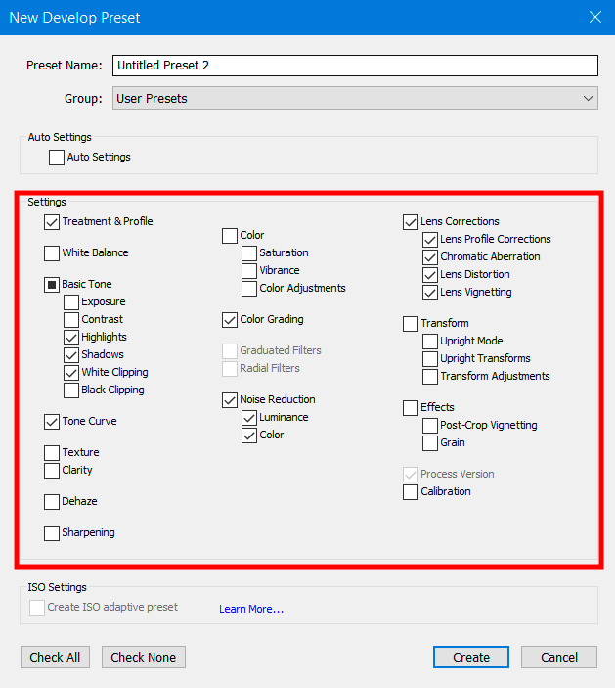
Task: Enable the Exposure setting checkbox
Action: click(x=71, y=302)
